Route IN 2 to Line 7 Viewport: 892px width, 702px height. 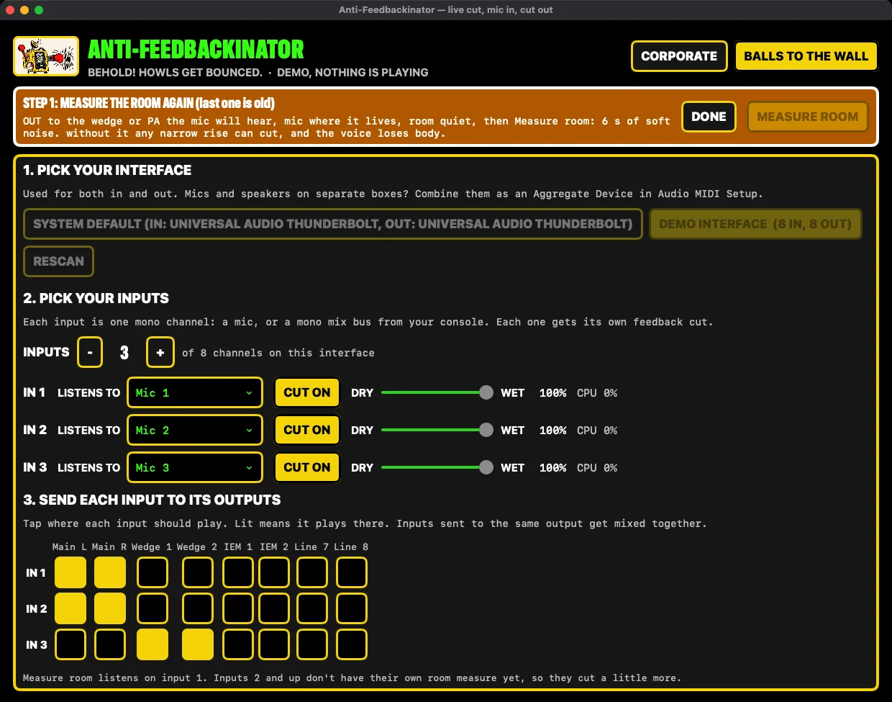pos(312,608)
